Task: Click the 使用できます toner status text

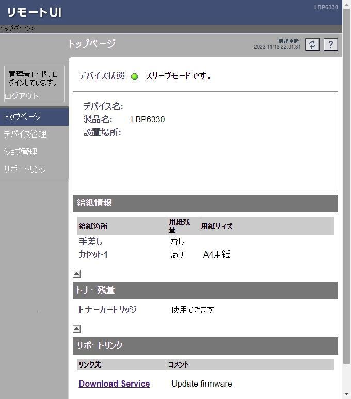Action: point(193,309)
